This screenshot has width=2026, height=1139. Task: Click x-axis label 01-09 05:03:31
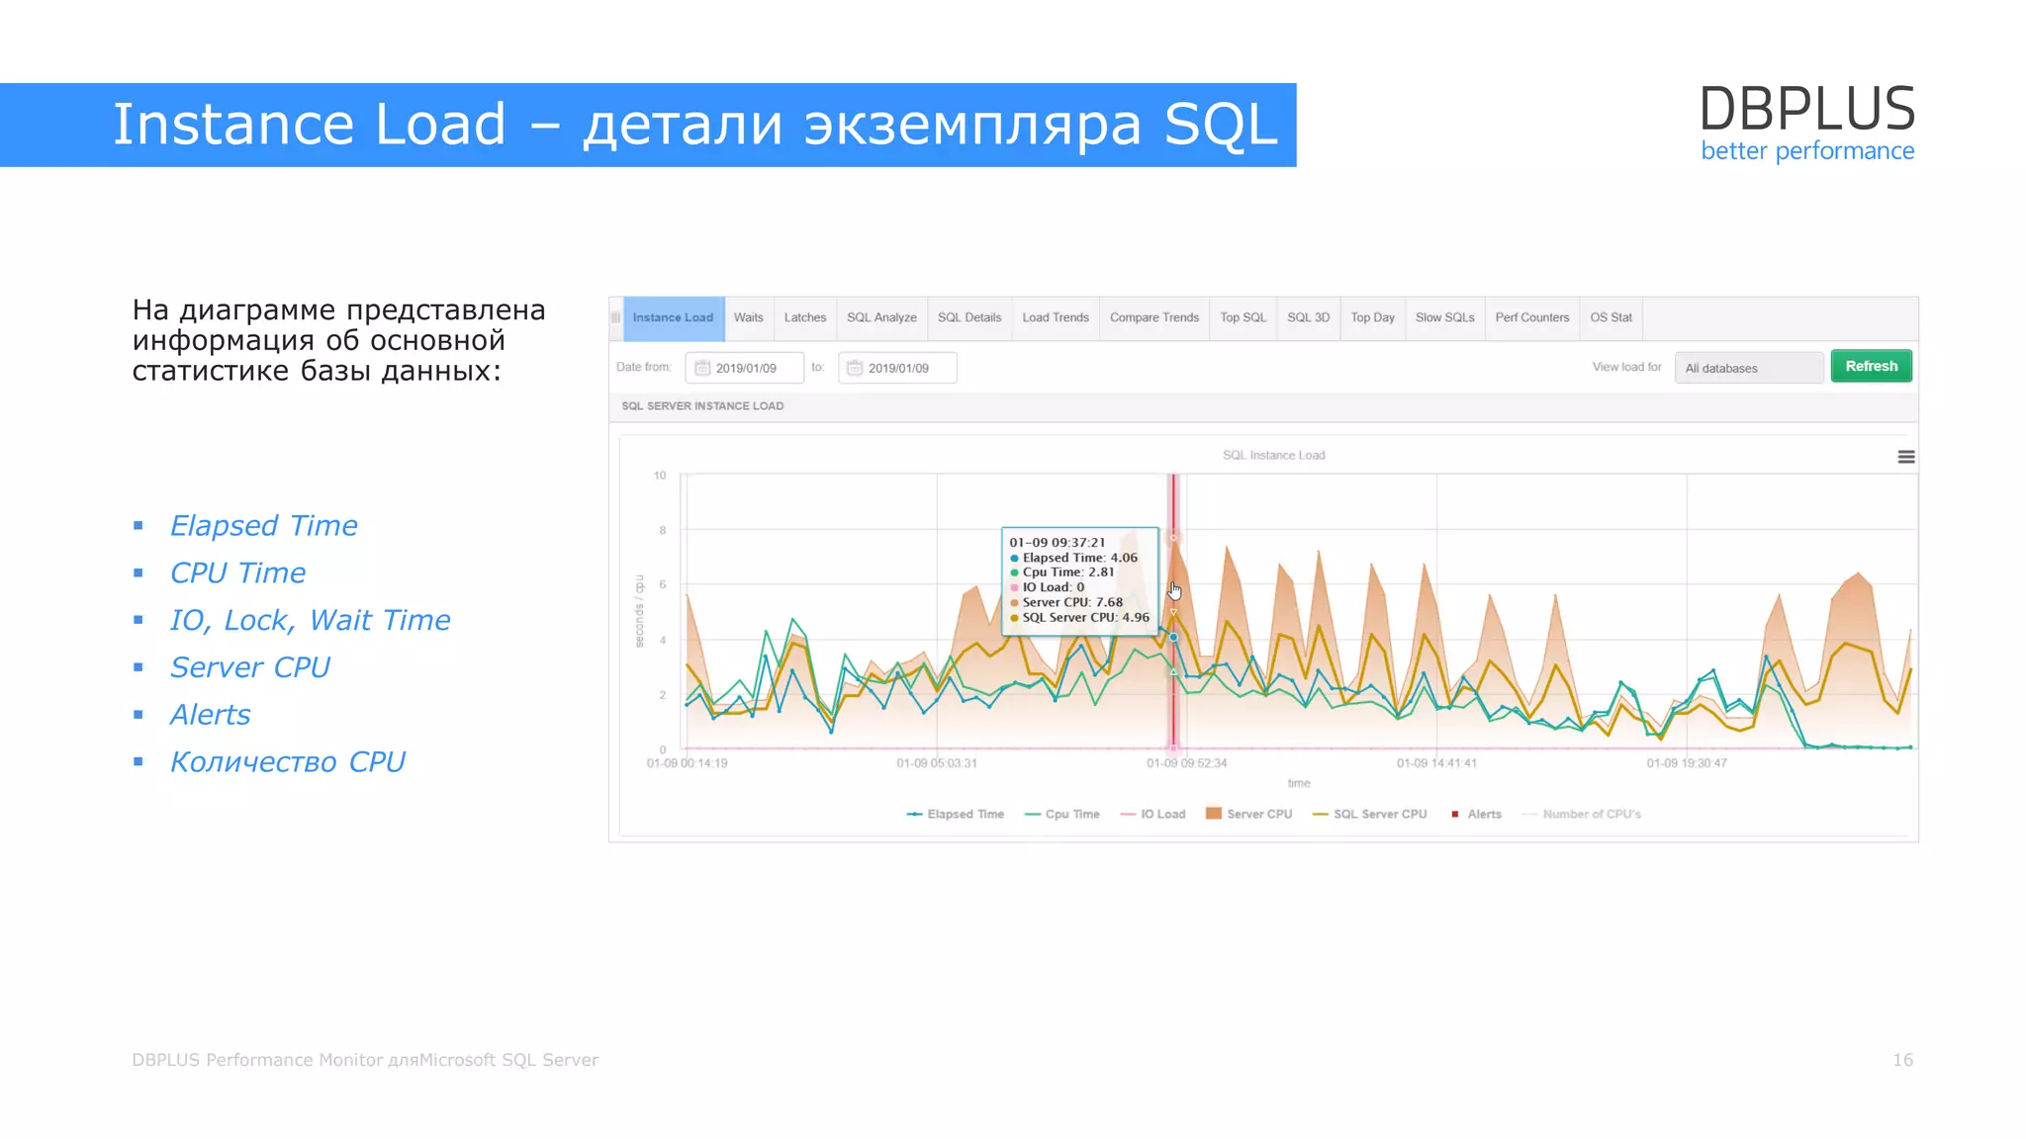click(937, 763)
